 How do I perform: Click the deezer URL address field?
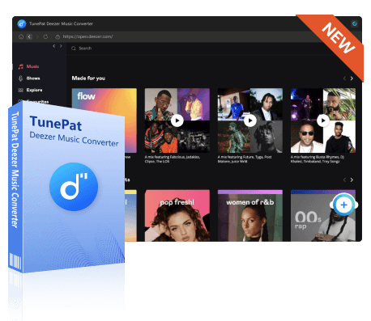click(x=87, y=36)
